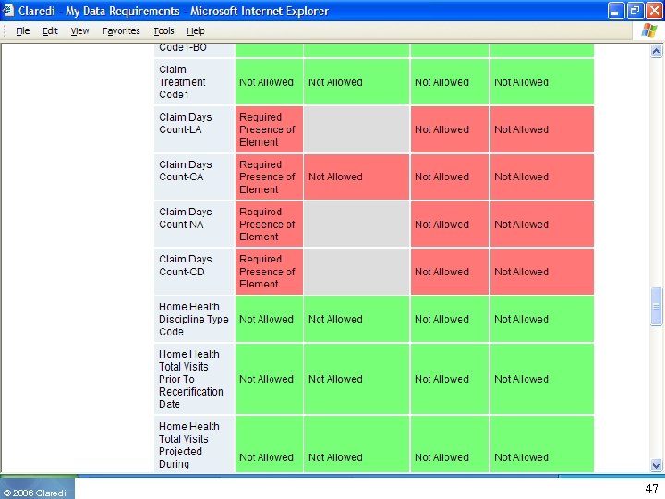This screenshot has height=499, width=665.
Task: Close the Internet Explorer window
Action: click(655, 10)
